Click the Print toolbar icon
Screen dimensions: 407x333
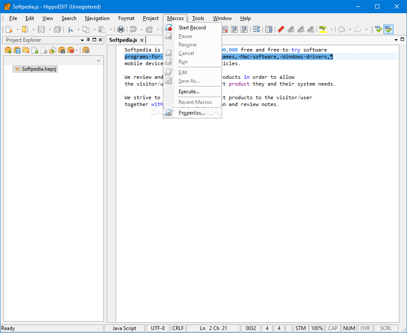coord(121,29)
